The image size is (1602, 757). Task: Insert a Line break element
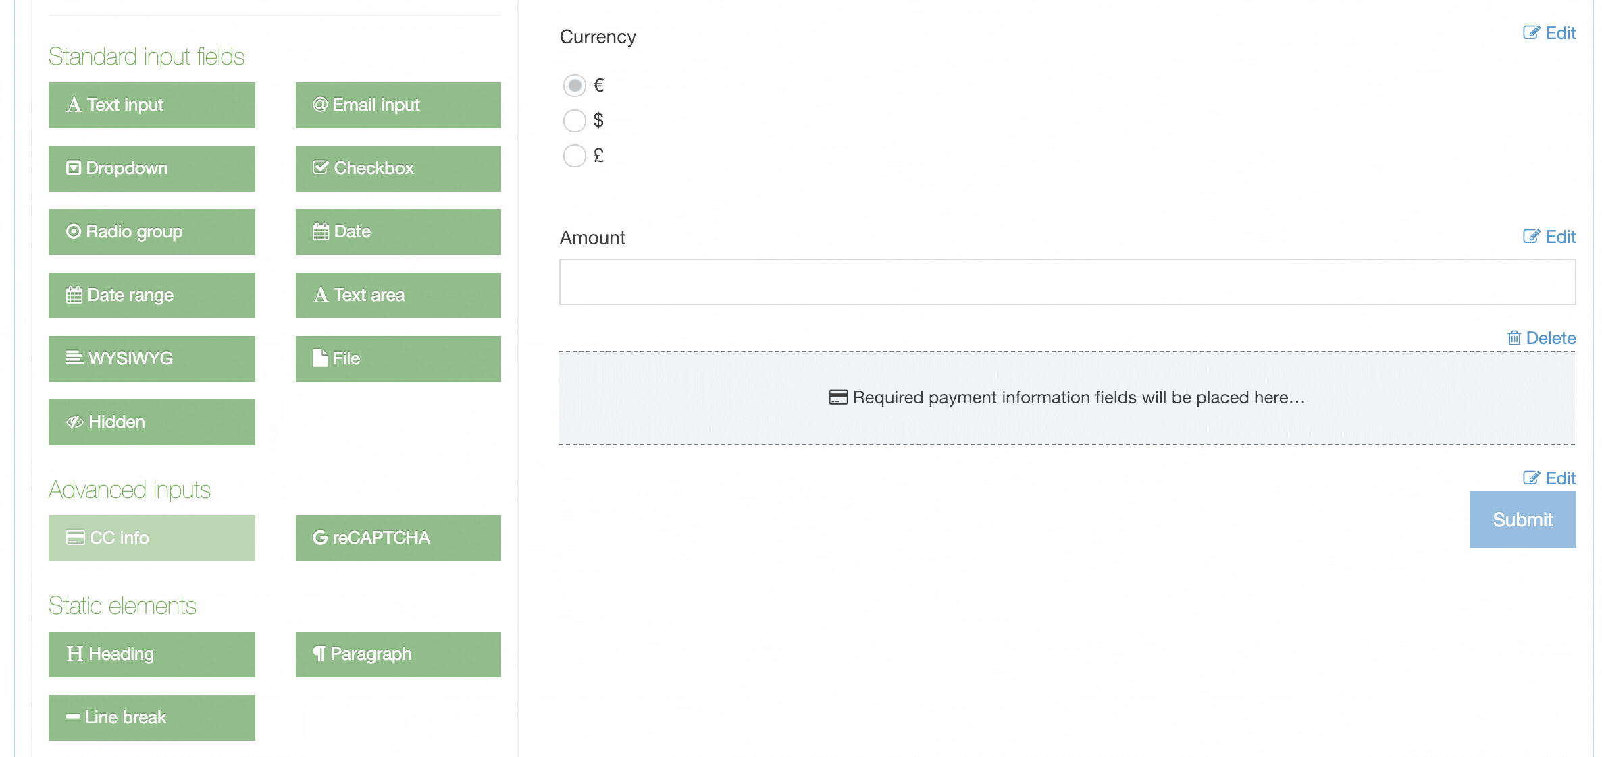151,718
